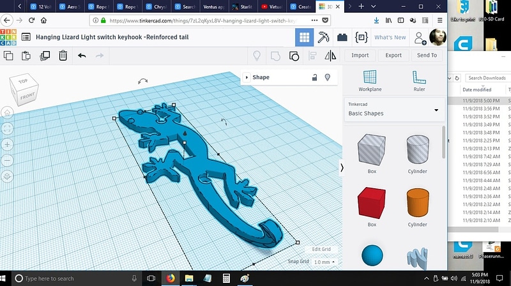Click the Send To button
Viewport: 511px width, 286px height.
(x=427, y=56)
